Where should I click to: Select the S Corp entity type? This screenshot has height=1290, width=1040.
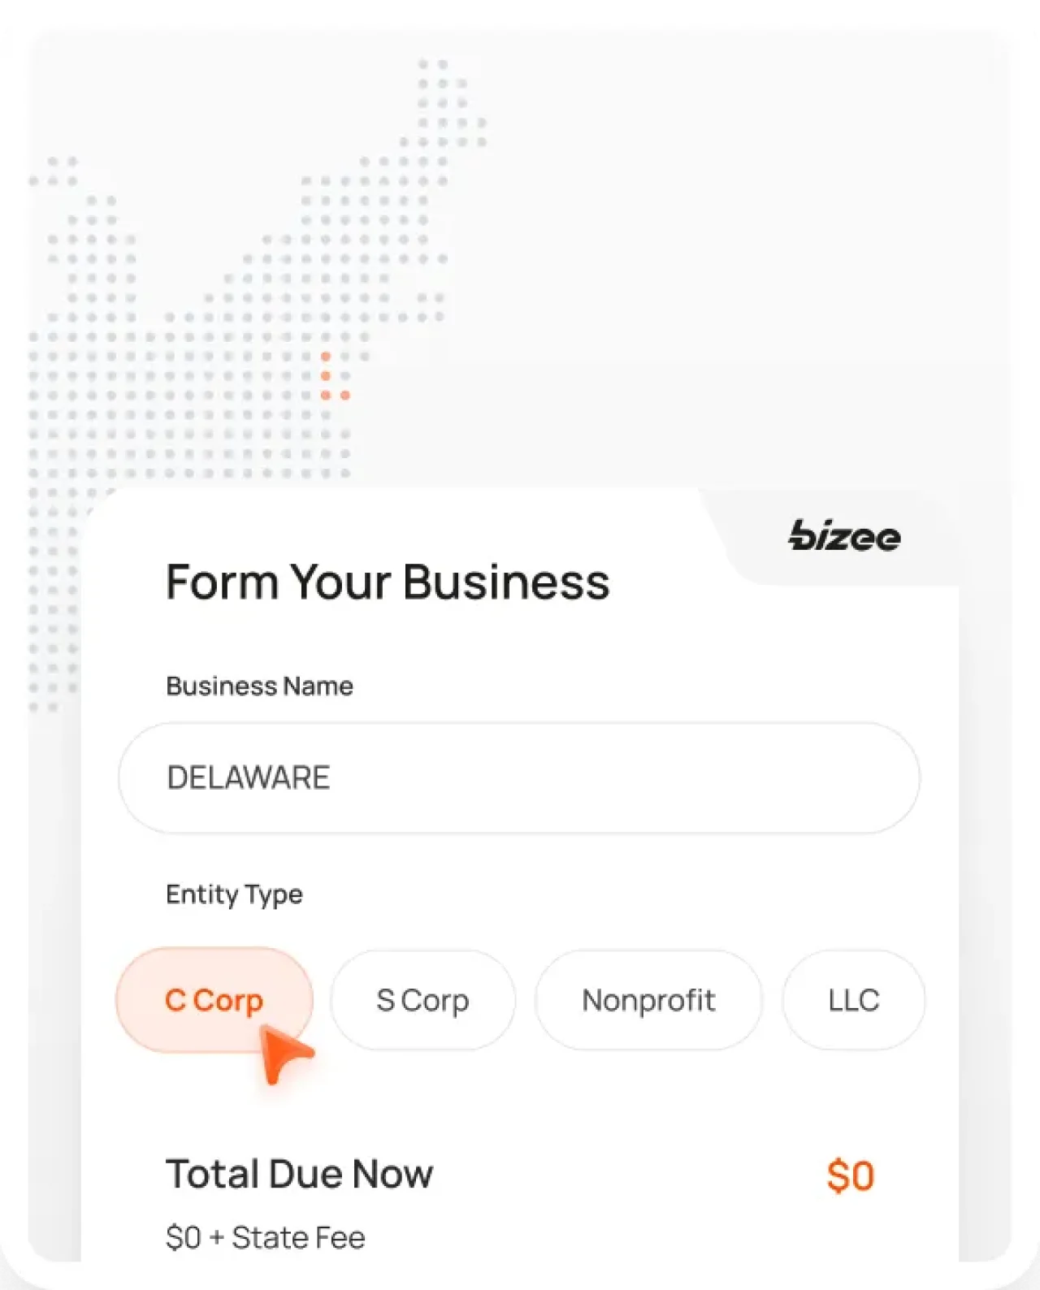pyautogui.click(x=422, y=1000)
